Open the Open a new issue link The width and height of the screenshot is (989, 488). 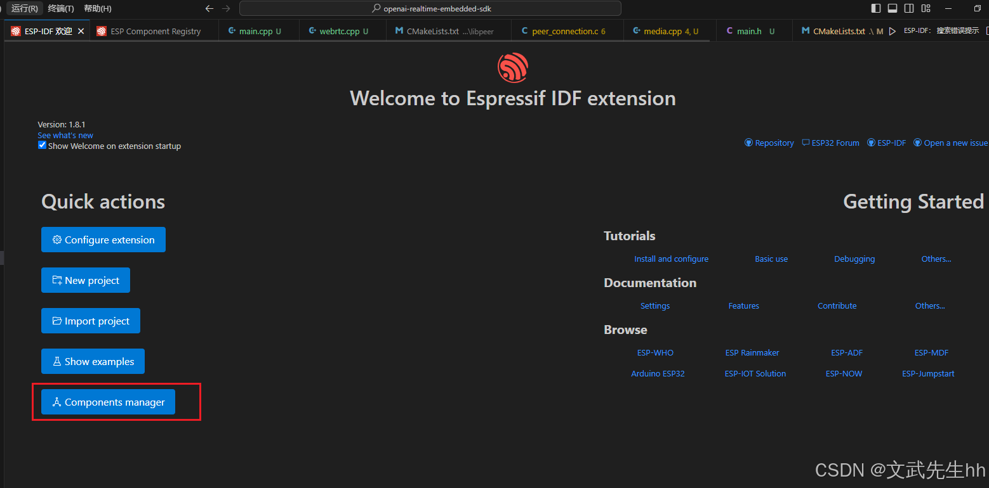951,143
